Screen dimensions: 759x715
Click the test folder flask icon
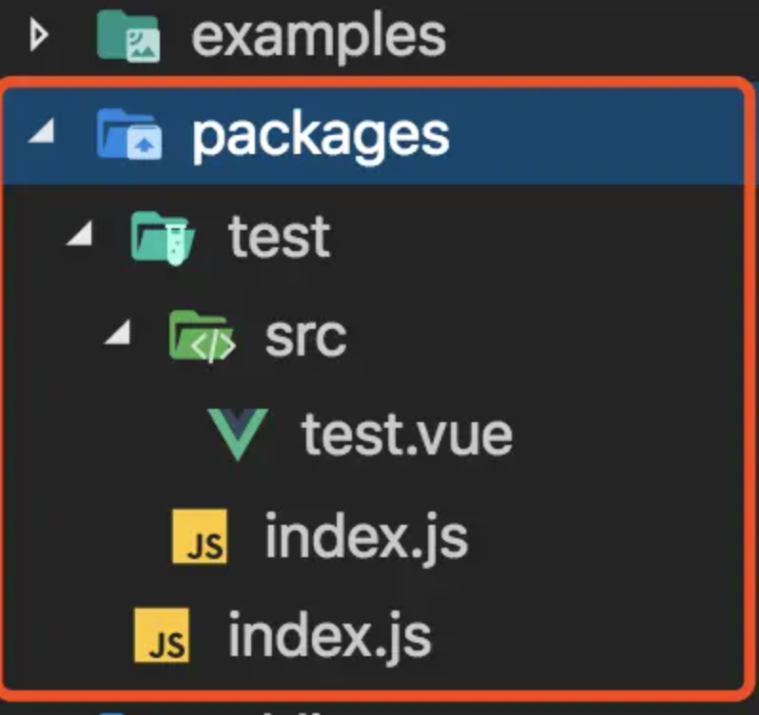point(163,237)
